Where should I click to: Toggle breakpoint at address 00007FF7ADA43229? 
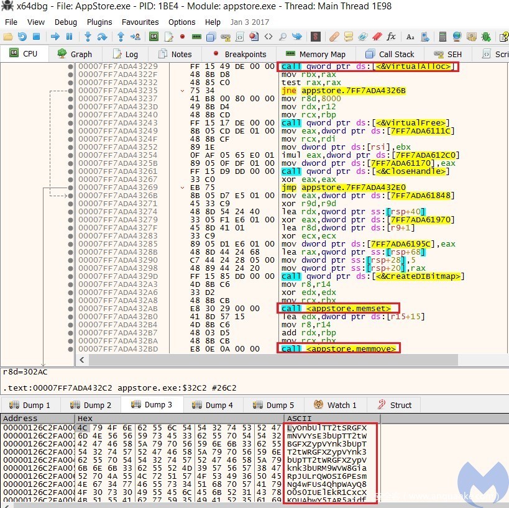(70, 66)
